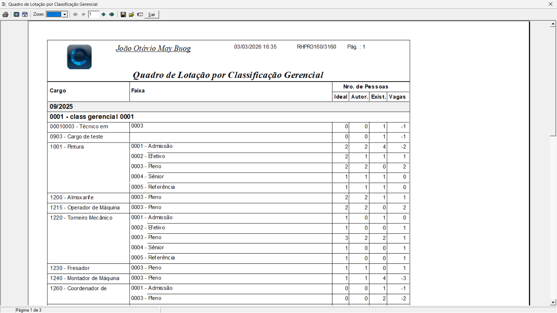Image resolution: width=557 pixels, height=313 pixels.
Task: Go to the previous page arrow
Action: pos(84,14)
